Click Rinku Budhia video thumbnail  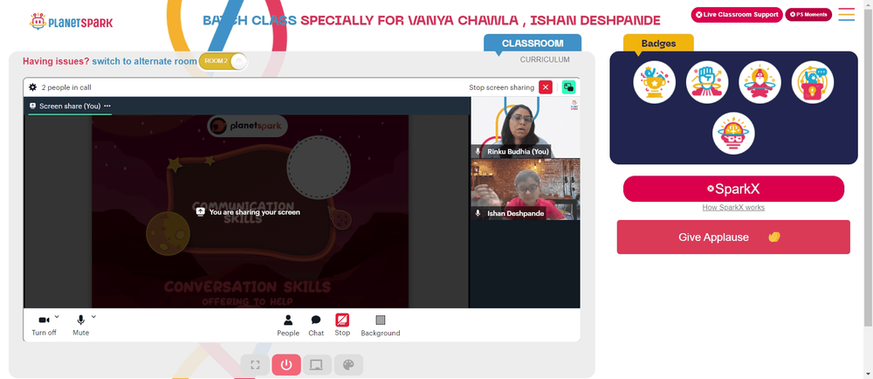(525, 127)
